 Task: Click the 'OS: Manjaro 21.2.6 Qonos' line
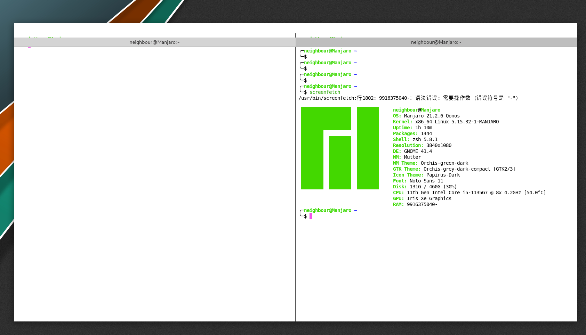click(426, 116)
